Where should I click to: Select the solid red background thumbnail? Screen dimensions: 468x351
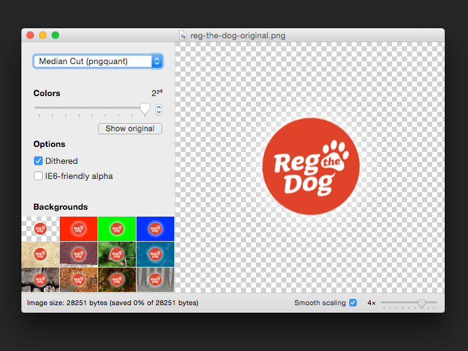click(79, 229)
